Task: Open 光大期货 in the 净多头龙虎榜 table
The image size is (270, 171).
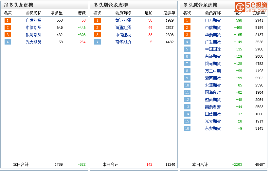Action: point(34,42)
